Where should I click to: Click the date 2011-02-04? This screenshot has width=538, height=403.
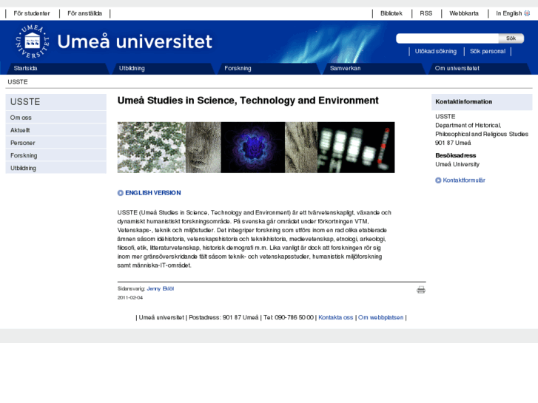tap(130, 298)
